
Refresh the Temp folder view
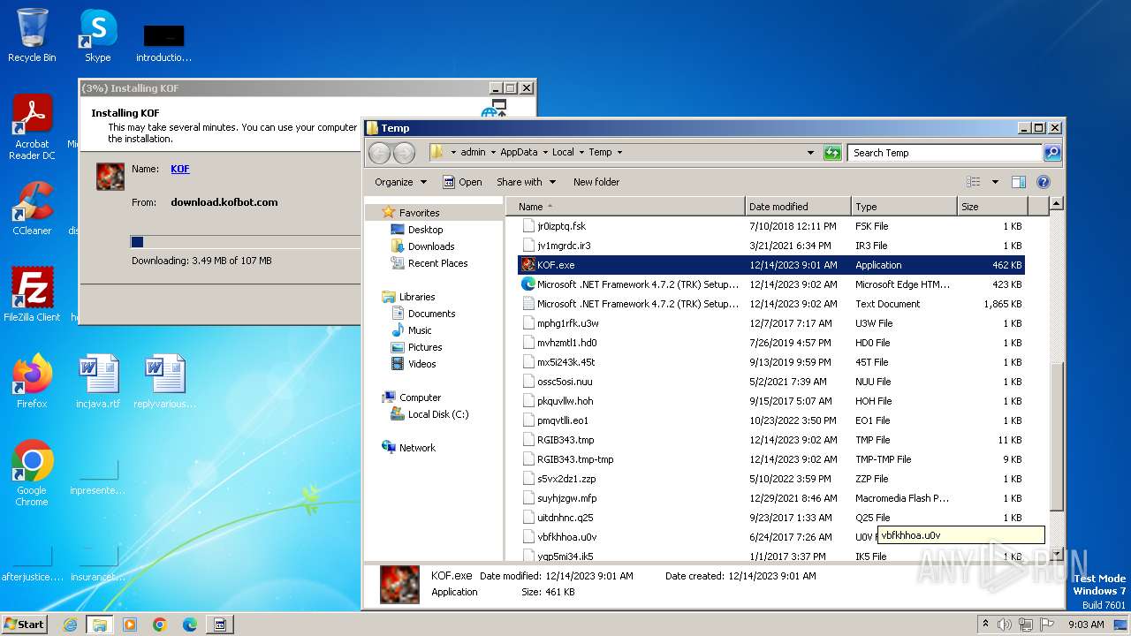(832, 153)
